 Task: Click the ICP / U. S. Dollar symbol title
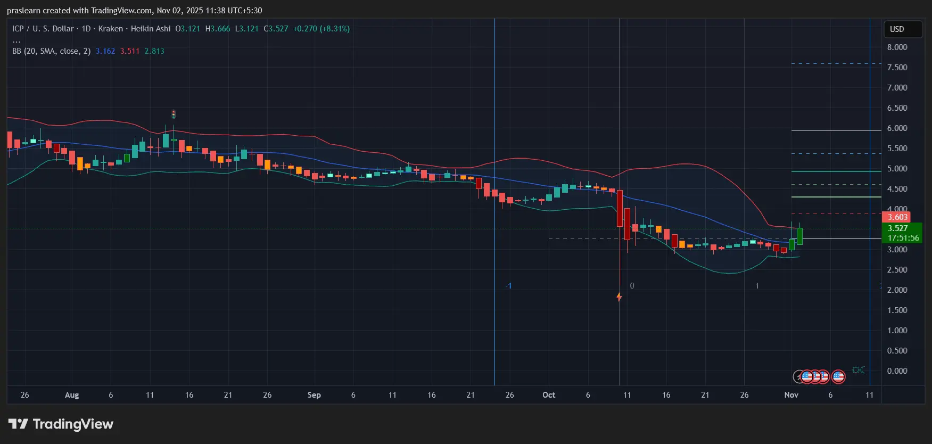(43, 29)
